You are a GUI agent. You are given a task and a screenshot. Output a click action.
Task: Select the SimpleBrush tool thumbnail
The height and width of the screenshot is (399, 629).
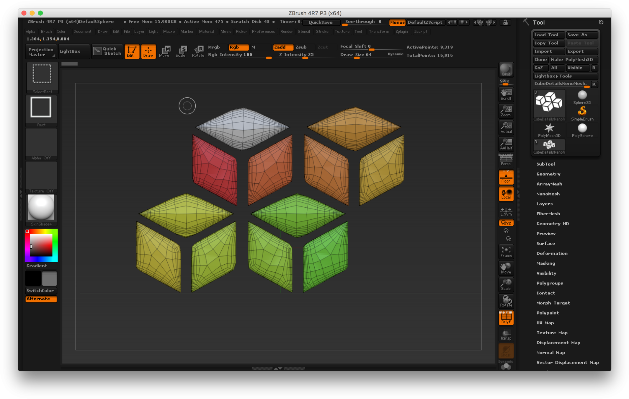click(x=582, y=113)
